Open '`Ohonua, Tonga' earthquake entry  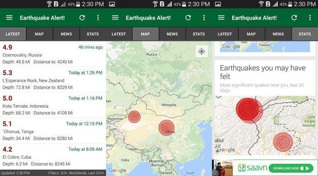click(x=18, y=132)
